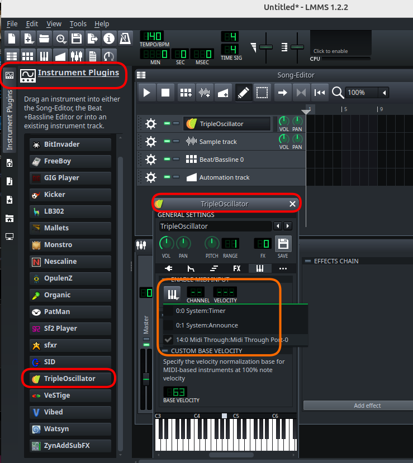Adjust TripleOscillator window VOL knob
Screen dimensions: 413x463
click(x=167, y=244)
